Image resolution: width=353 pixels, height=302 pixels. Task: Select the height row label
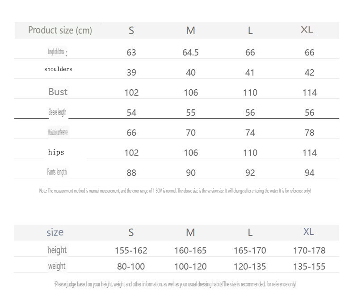(57, 250)
